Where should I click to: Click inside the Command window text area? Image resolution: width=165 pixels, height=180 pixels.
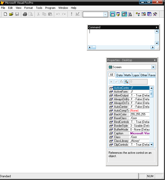pyautogui.click(x=121, y=37)
